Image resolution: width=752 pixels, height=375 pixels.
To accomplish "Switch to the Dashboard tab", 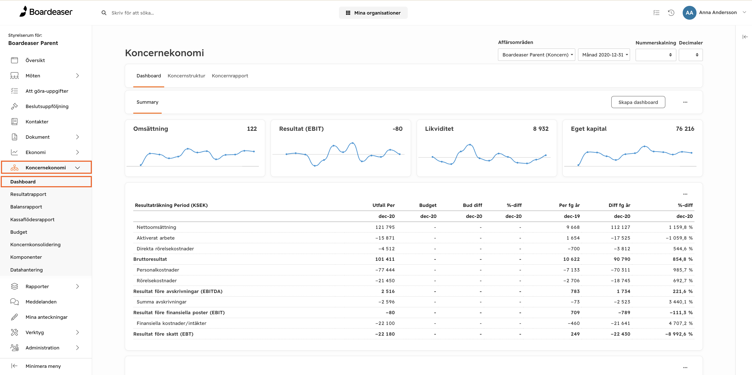I will coord(149,76).
